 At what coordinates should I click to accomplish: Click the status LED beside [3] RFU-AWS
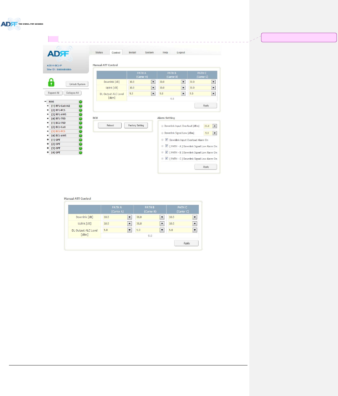pyautogui.click(x=80, y=115)
